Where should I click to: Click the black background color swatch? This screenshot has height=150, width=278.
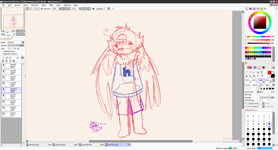(273, 76)
